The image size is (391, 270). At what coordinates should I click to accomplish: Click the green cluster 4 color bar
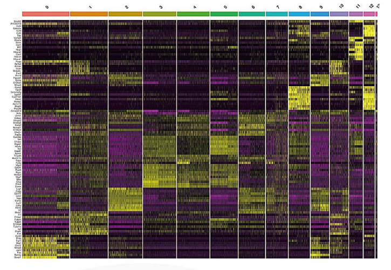click(193, 13)
